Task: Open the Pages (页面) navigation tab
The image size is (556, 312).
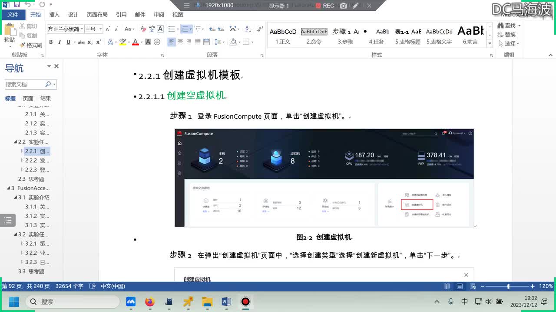Action: tap(28, 98)
